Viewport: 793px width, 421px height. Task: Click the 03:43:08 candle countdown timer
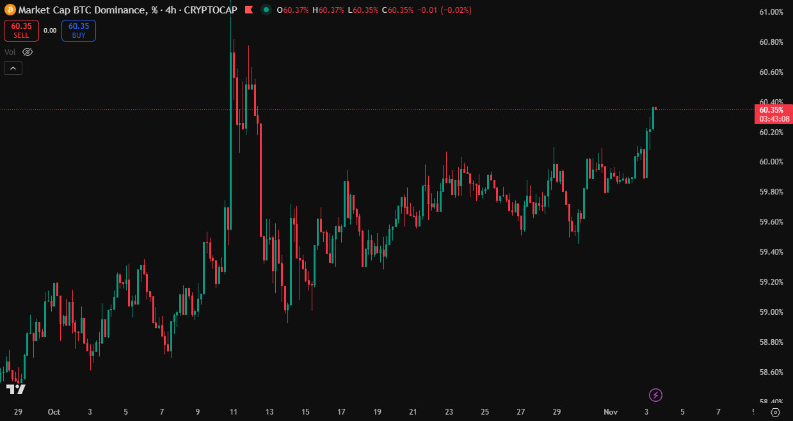point(774,118)
